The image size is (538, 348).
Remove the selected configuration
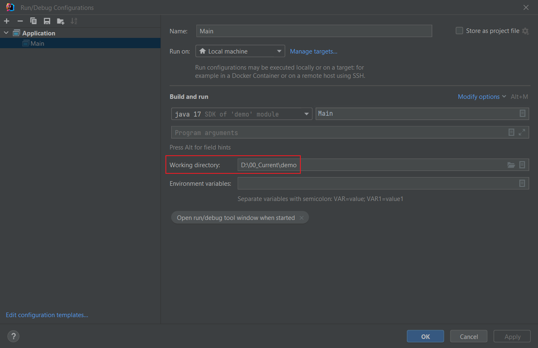point(20,21)
